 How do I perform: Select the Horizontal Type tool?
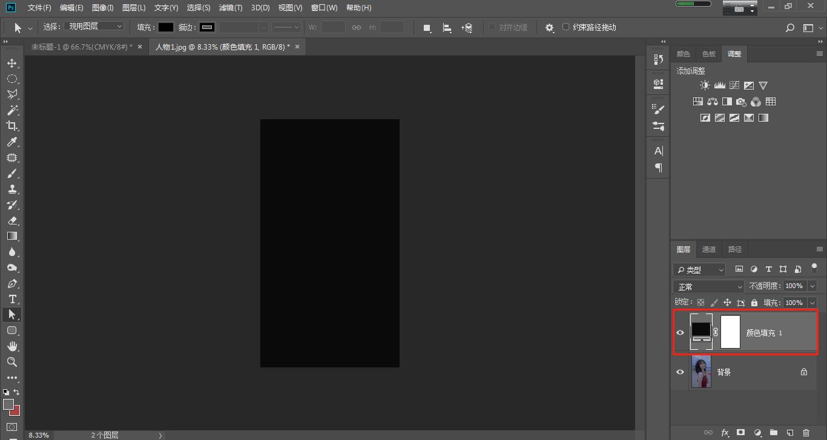[12, 299]
